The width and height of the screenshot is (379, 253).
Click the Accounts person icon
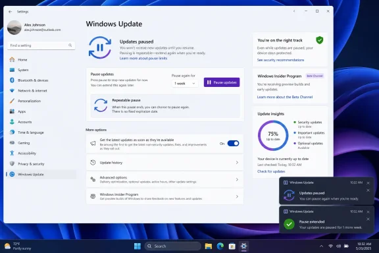tap(12, 122)
